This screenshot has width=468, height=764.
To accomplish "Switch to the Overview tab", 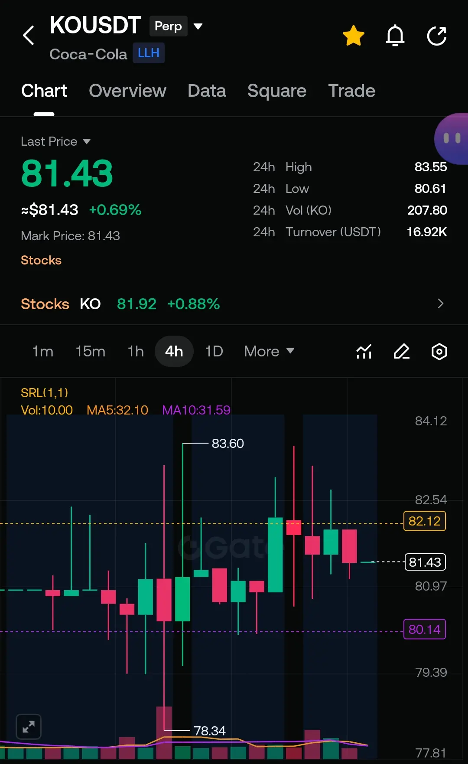I will (x=127, y=91).
